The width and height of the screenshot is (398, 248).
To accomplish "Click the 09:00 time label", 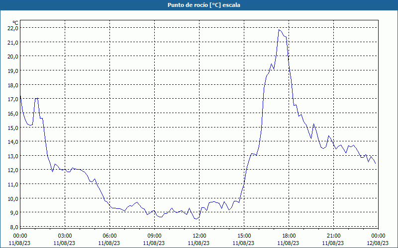I will pos(154,236).
